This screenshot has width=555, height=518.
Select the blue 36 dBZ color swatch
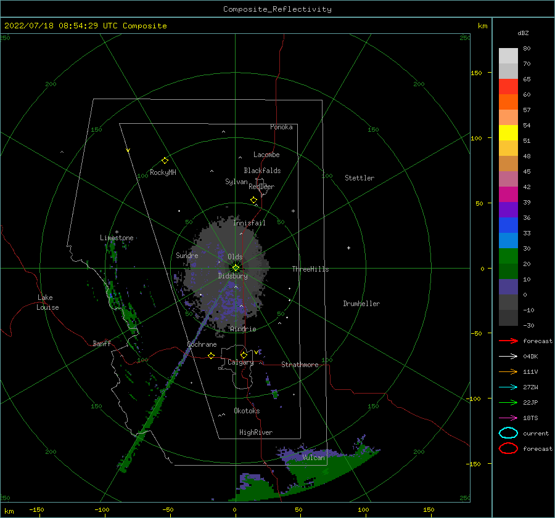coord(508,225)
